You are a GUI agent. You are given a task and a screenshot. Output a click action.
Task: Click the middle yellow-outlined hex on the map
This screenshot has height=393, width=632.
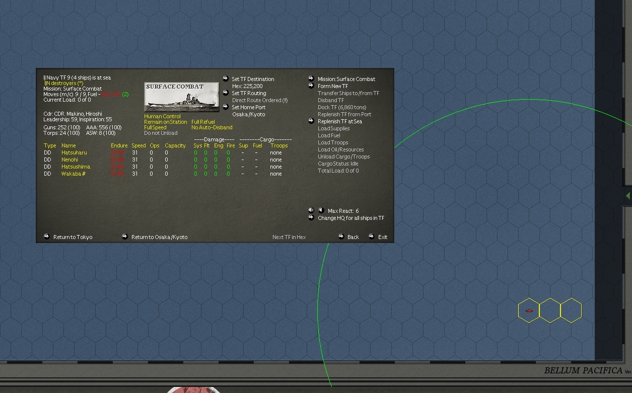coord(550,310)
